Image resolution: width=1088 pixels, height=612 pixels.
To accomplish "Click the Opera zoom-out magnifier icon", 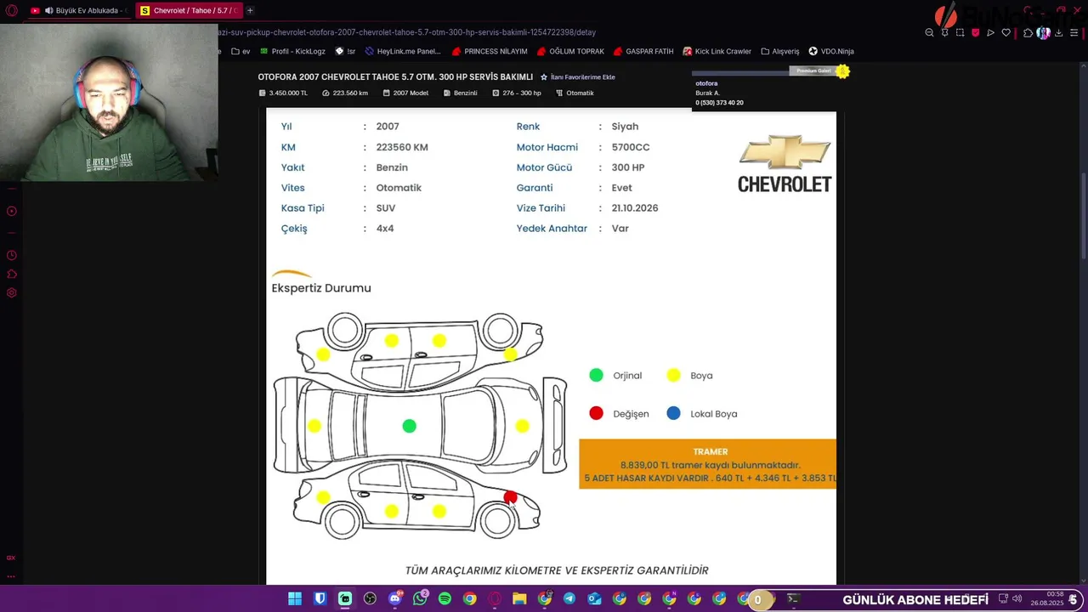I will [x=929, y=32].
